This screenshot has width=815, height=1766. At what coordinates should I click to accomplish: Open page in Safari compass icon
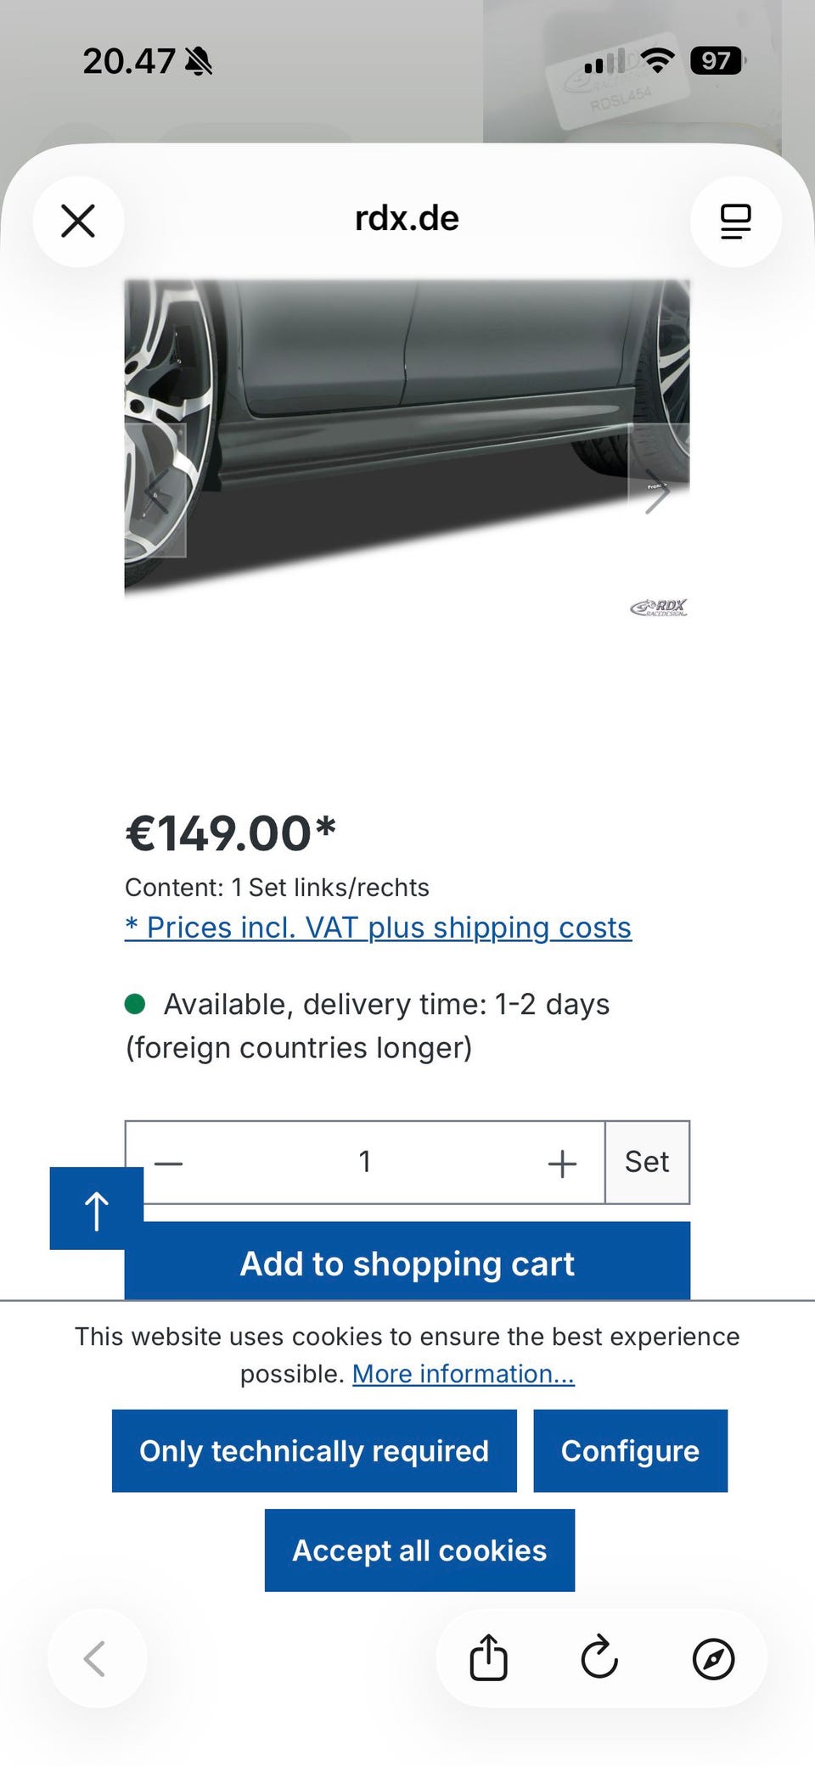pos(713,1658)
